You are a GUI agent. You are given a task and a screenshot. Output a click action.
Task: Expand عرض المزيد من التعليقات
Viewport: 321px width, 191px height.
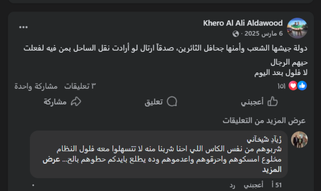pyautogui.click(x=264, y=121)
